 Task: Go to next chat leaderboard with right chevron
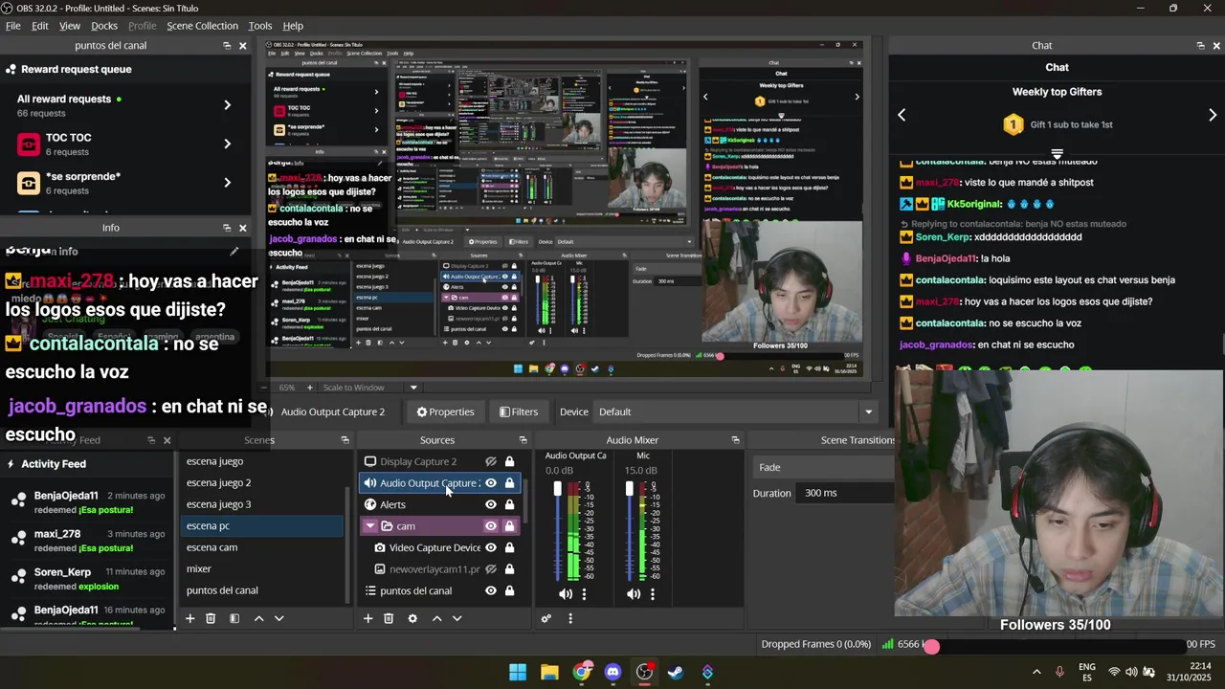point(1213,115)
